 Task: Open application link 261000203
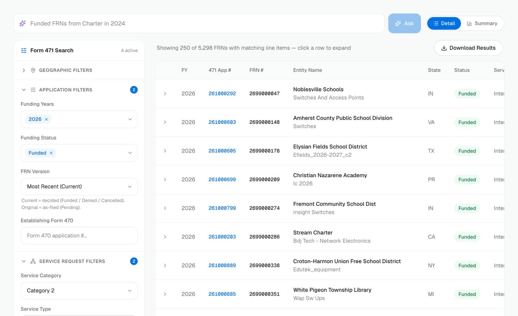coord(222,237)
